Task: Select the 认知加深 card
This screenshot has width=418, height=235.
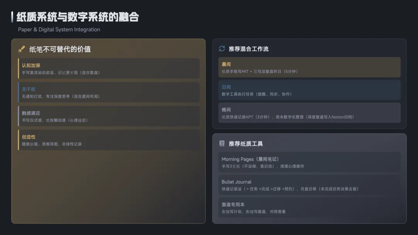Action: (109, 68)
